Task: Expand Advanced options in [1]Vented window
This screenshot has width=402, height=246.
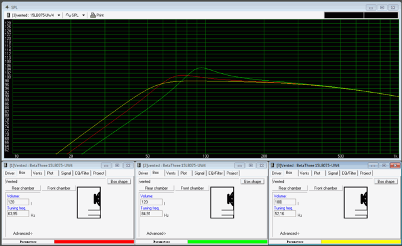Action: click(23, 233)
